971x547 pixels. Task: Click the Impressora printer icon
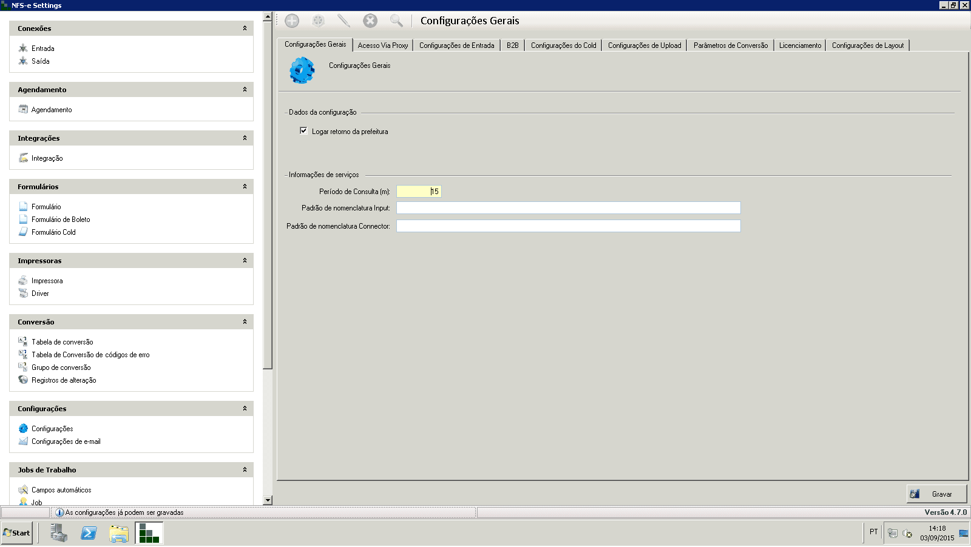(x=23, y=280)
